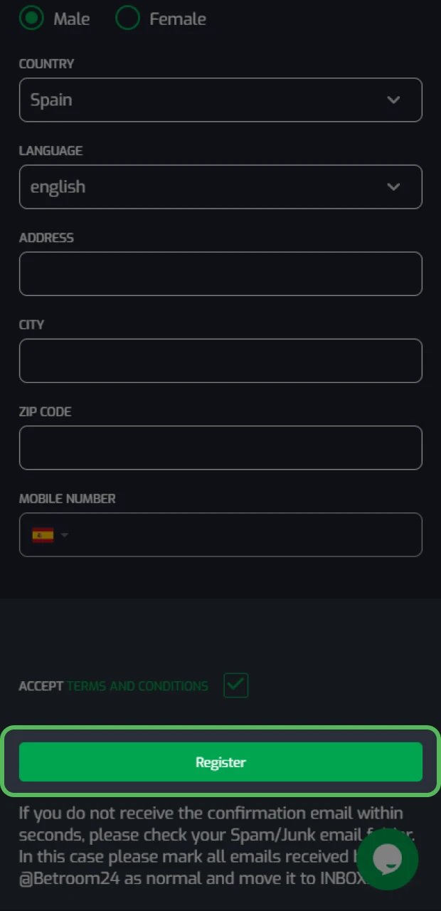Open the Language dropdown showing english
The image size is (441, 911).
220,186
